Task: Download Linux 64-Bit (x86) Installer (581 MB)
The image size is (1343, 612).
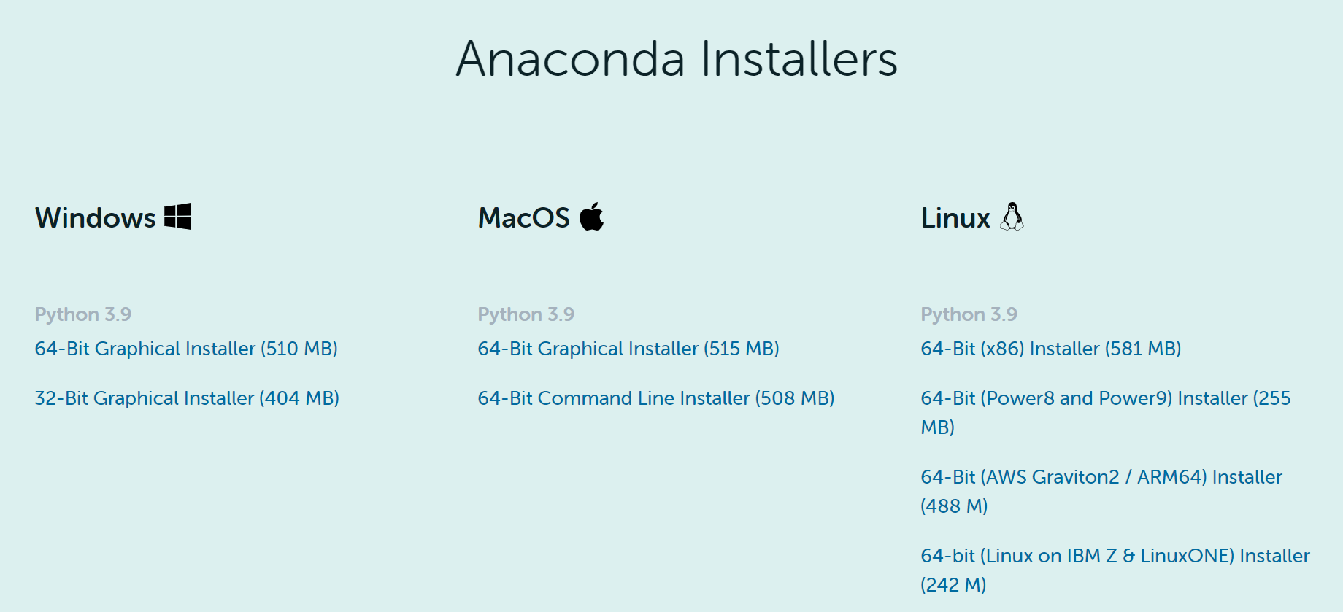Action: pos(1051,349)
